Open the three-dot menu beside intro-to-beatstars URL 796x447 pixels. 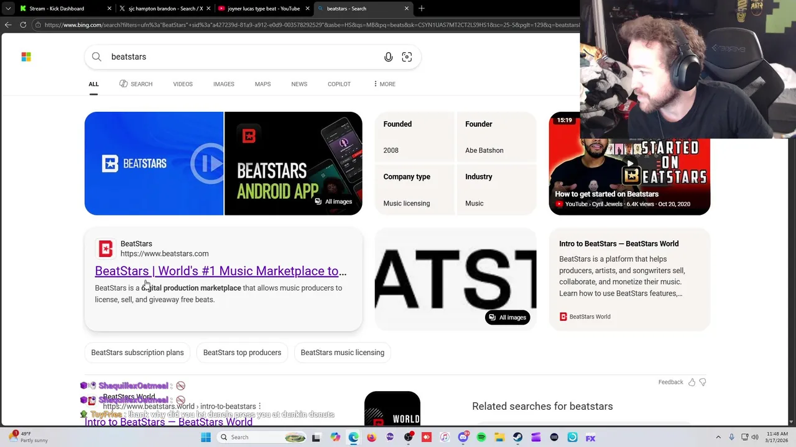tap(260, 406)
